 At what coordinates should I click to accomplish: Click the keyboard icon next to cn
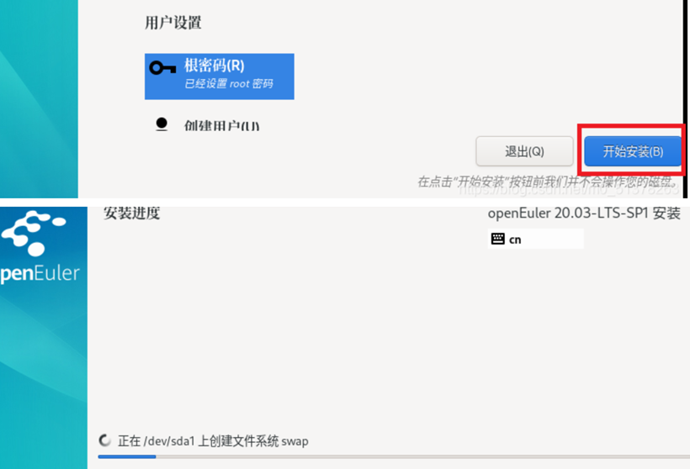(x=497, y=239)
